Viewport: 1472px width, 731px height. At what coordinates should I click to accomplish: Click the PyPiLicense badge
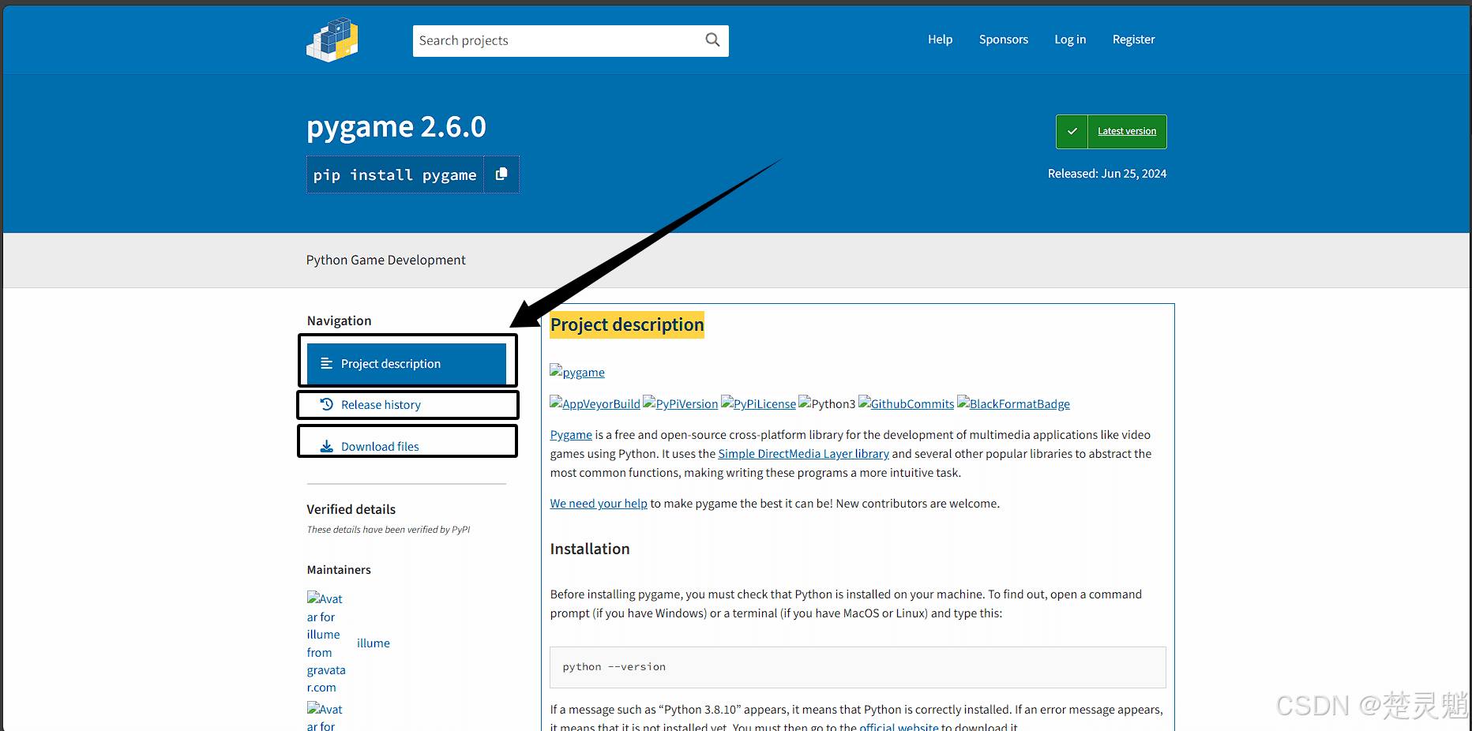click(758, 403)
